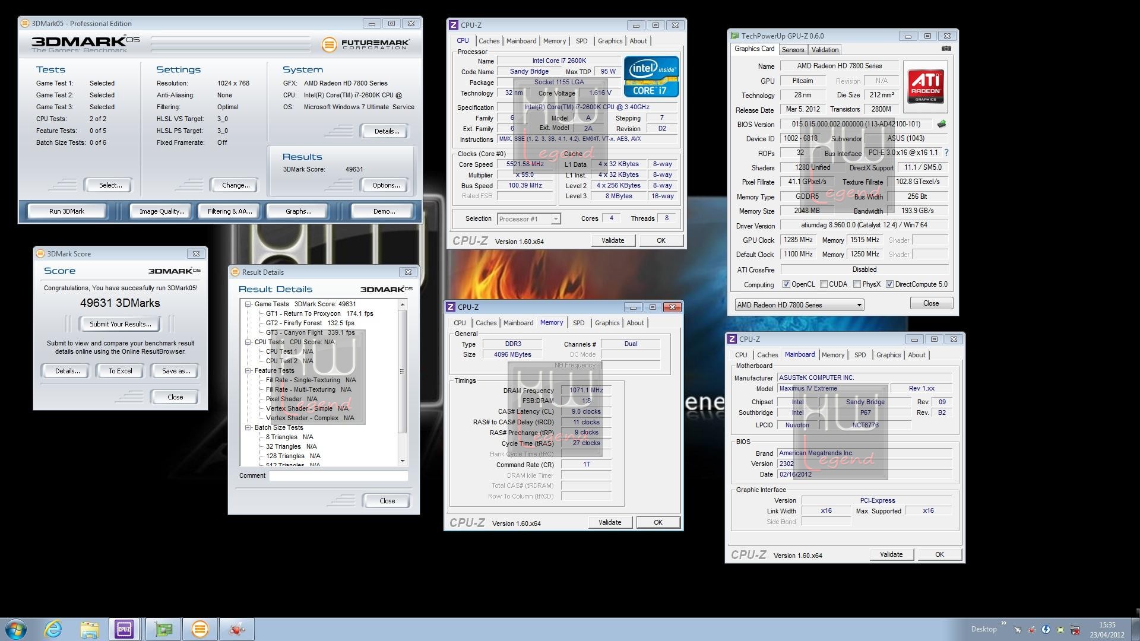Image resolution: width=1140 pixels, height=641 pixels.
Task: Click the Demo... button in 3DMark05
Action: coord(384,211)
